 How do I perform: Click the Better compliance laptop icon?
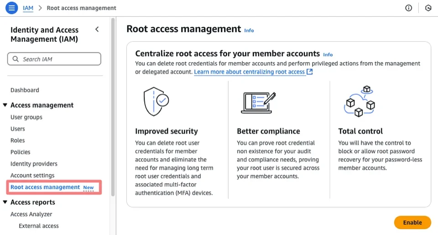258,103
